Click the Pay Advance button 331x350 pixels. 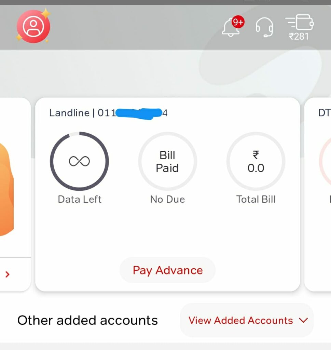pos(167,270)
